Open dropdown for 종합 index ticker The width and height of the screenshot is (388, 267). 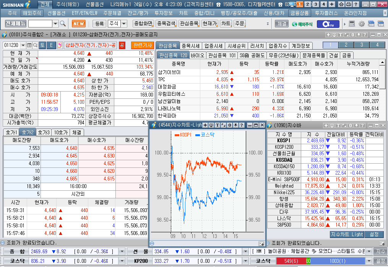coord(122,251)
